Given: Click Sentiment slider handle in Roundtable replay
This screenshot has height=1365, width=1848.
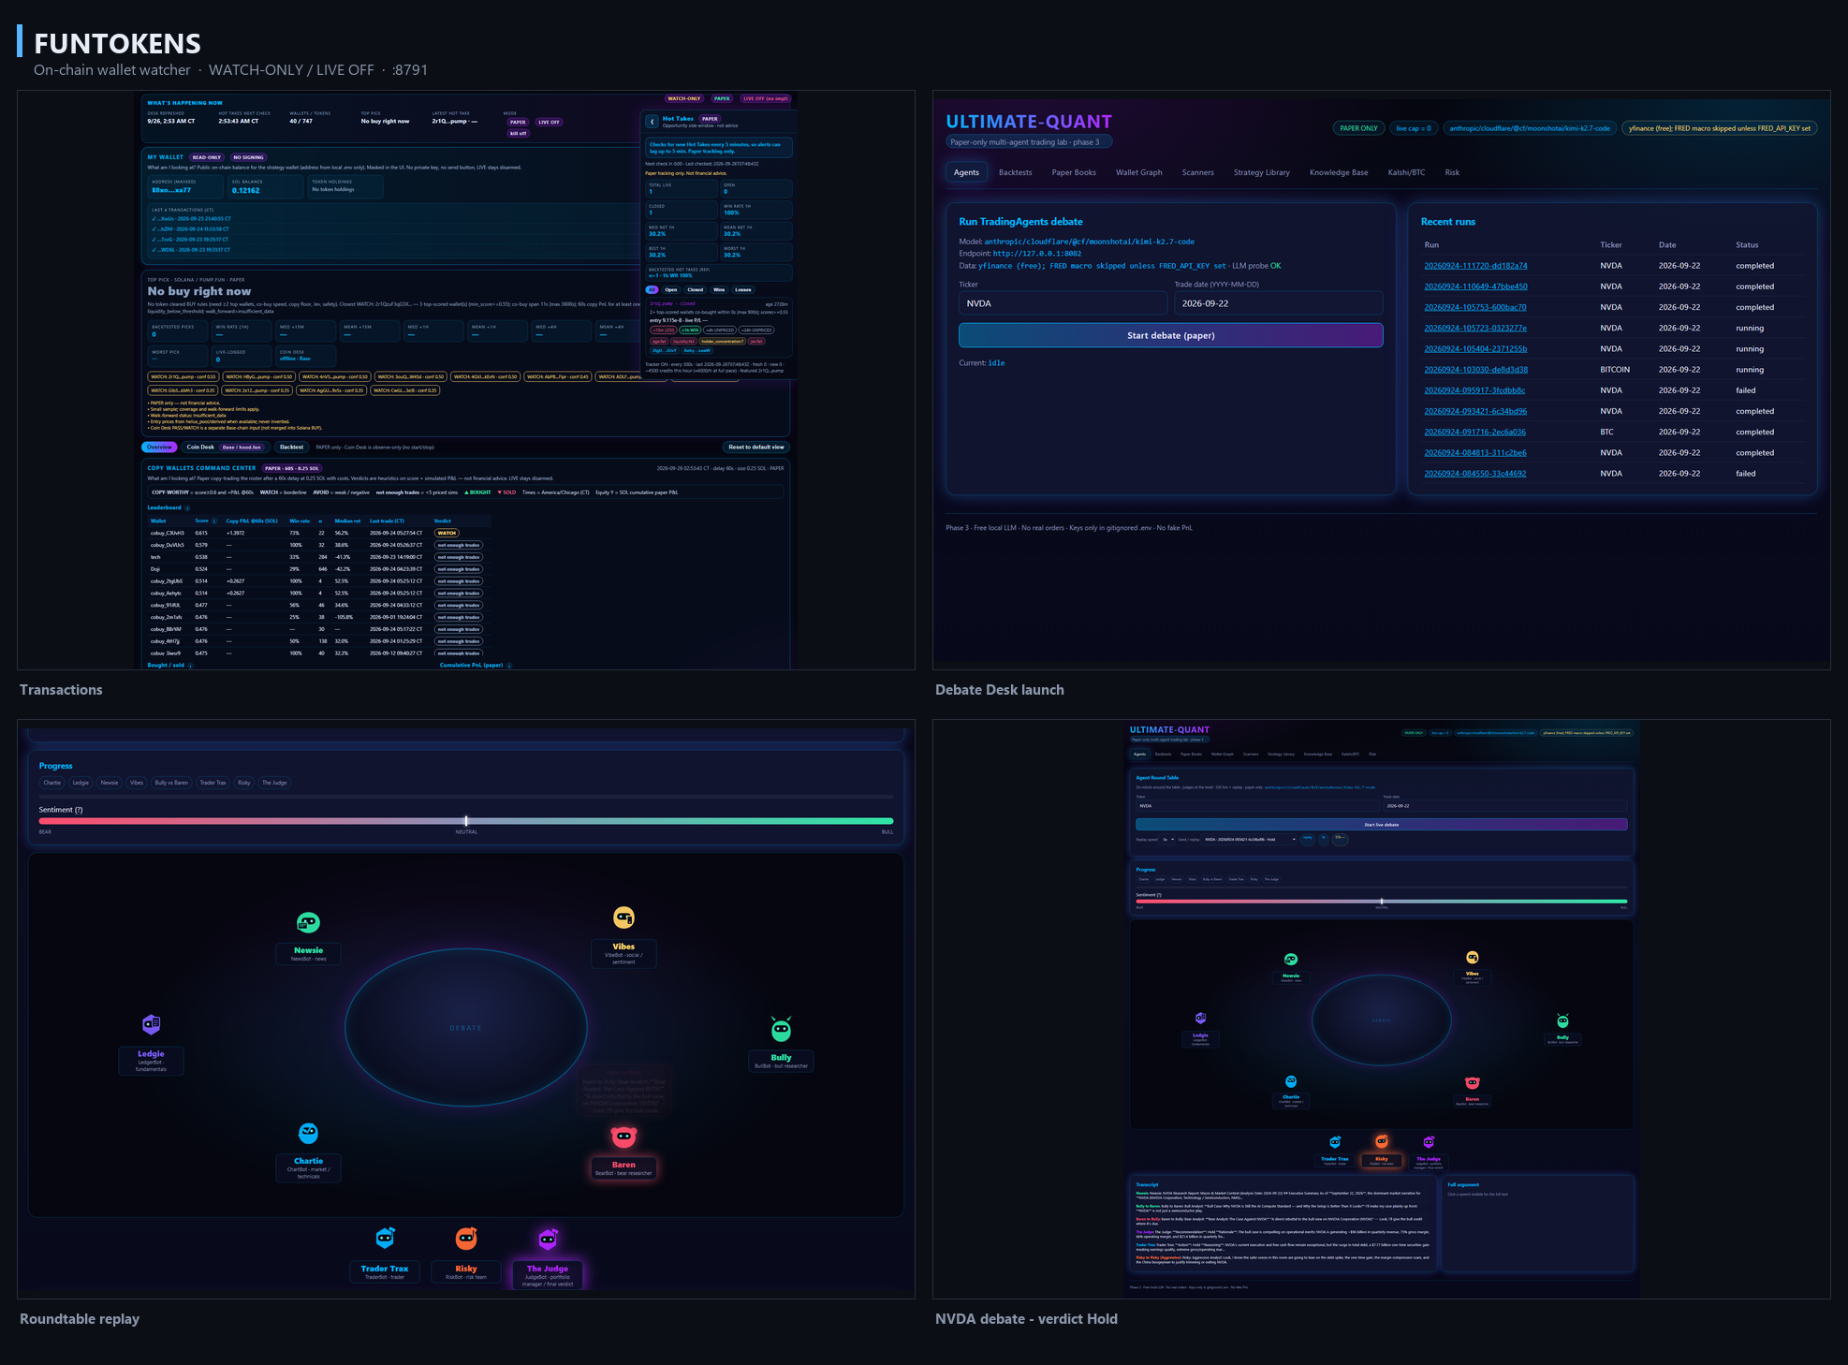Looking at the screenshot, I should [466, 821].
